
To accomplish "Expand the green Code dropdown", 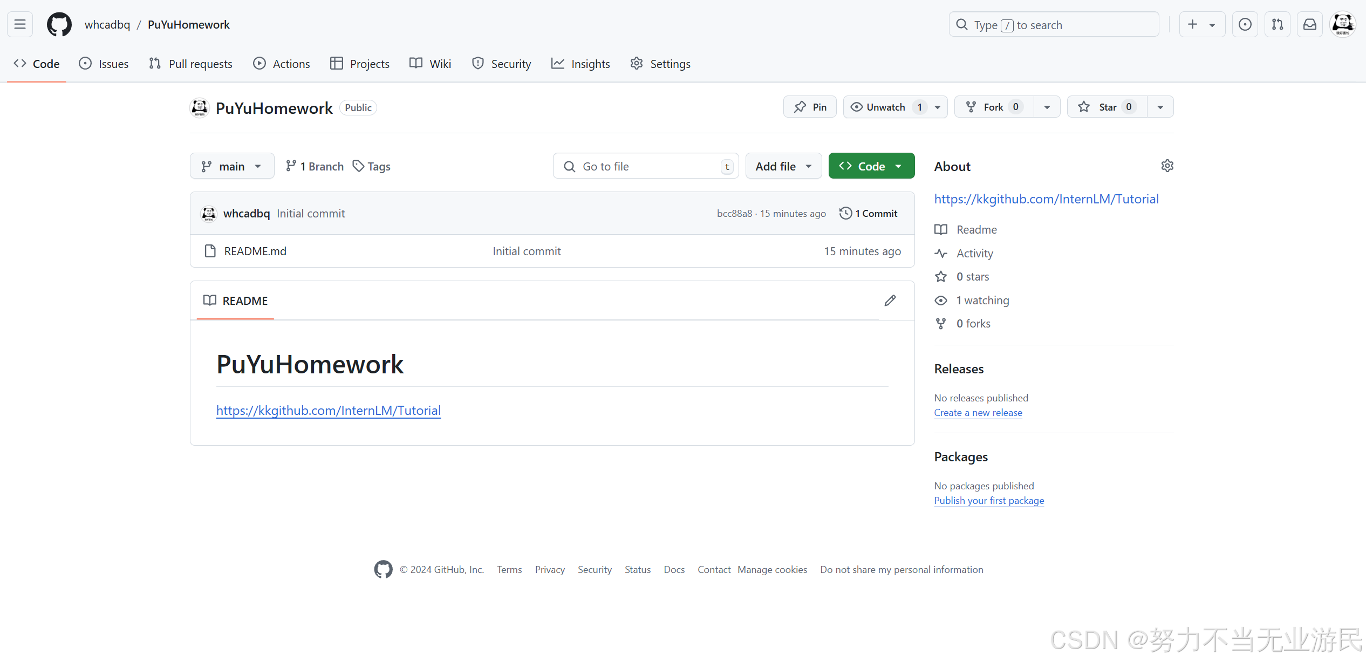I will (871, 166).
